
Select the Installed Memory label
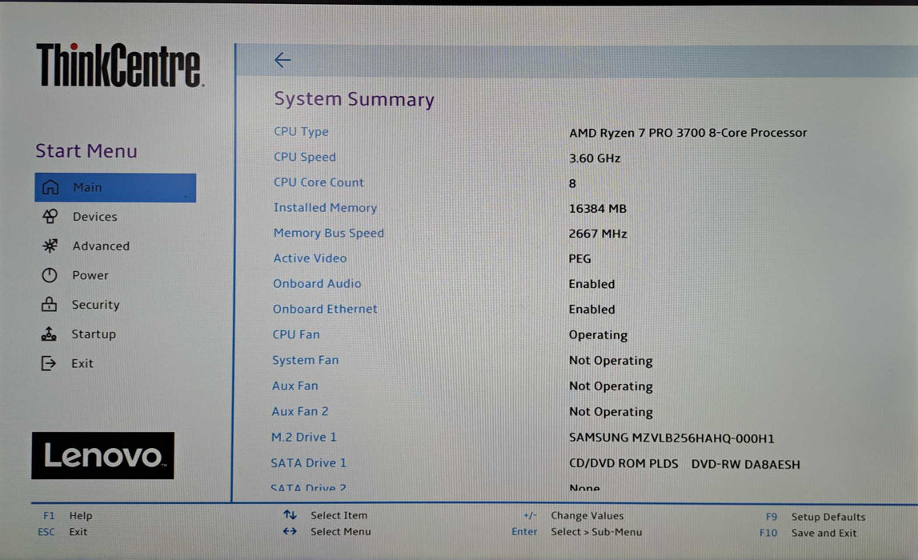(x=325, y=207)
